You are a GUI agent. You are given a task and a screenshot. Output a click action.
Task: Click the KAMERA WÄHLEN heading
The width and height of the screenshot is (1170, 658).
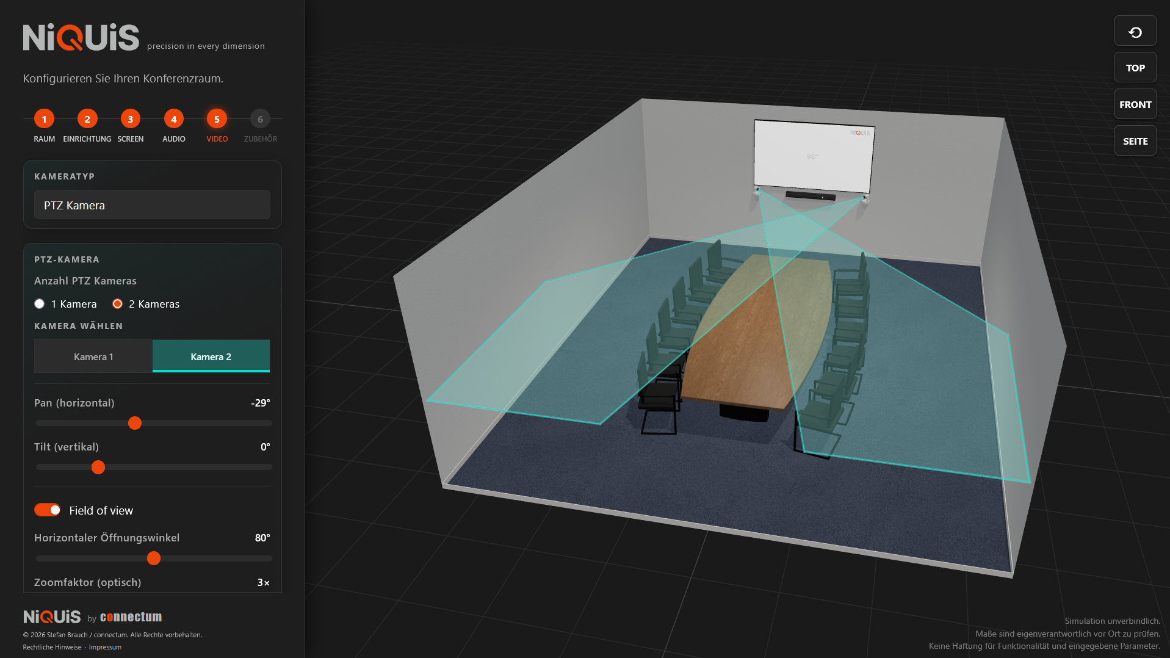pyautogui.click(x=79, y=326)
